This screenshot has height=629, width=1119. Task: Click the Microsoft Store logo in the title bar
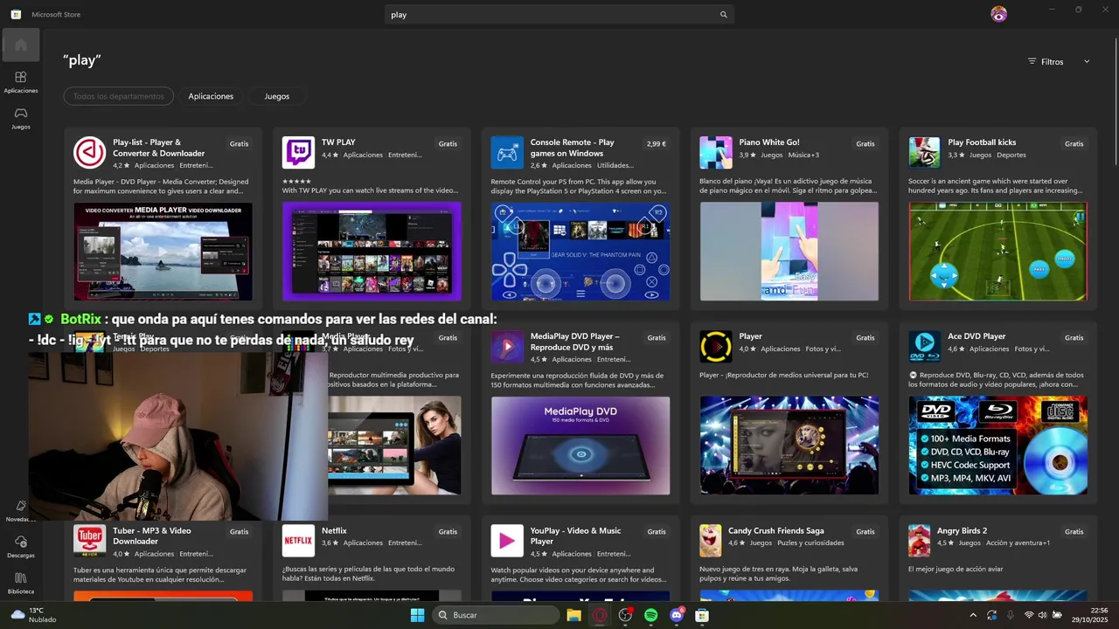16,14
